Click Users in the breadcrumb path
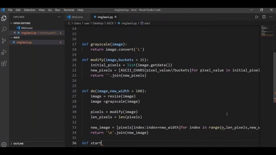Image resolution: width=276 pixels, height=155 pixels. point(77,23)
